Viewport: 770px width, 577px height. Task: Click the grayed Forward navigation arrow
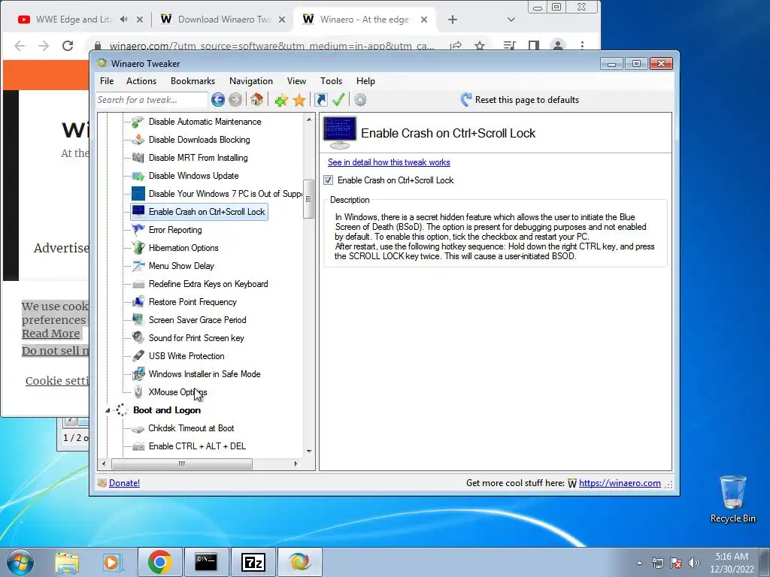click(235, 100)
